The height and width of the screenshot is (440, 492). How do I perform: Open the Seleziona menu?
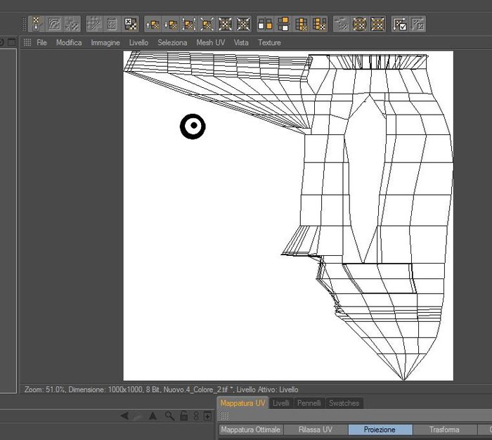172,43
